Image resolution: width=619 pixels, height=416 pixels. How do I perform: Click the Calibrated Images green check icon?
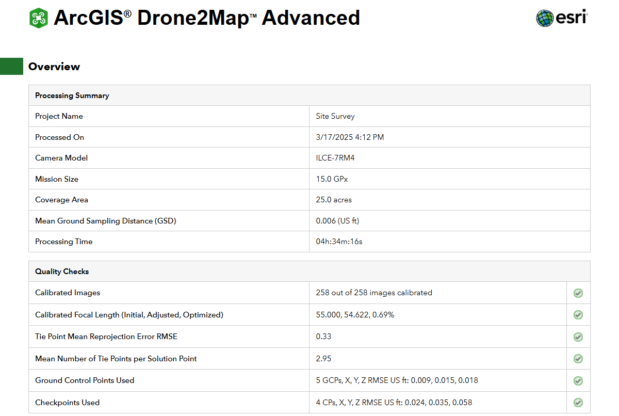pyautogui.click(x=578, y=293)
